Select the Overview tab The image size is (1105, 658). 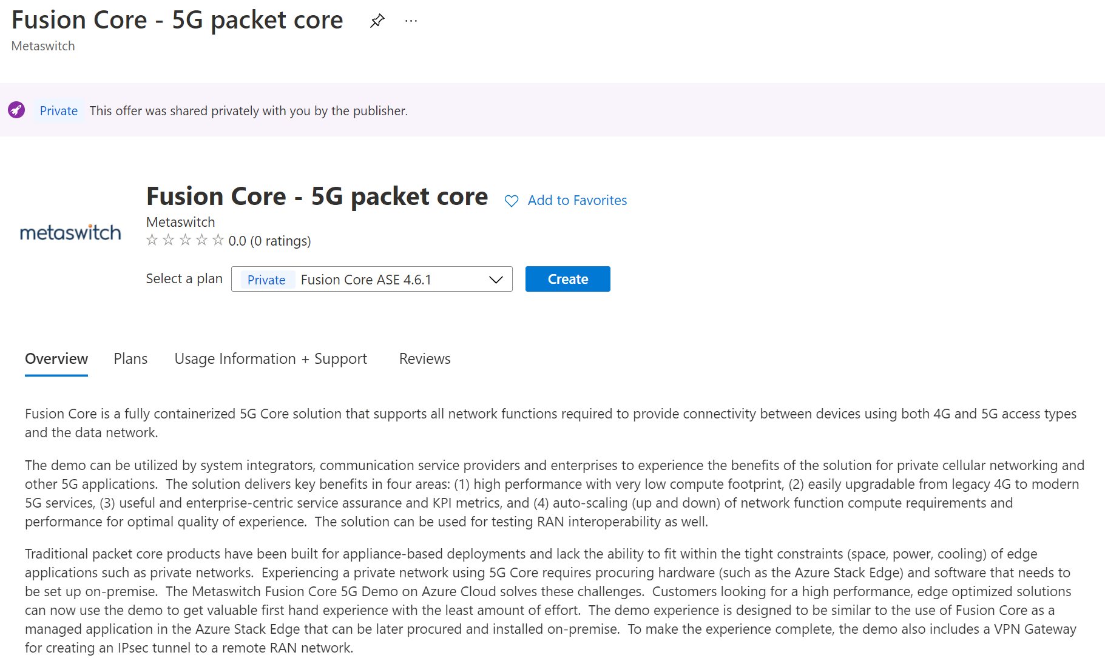[x=56, y=358]
